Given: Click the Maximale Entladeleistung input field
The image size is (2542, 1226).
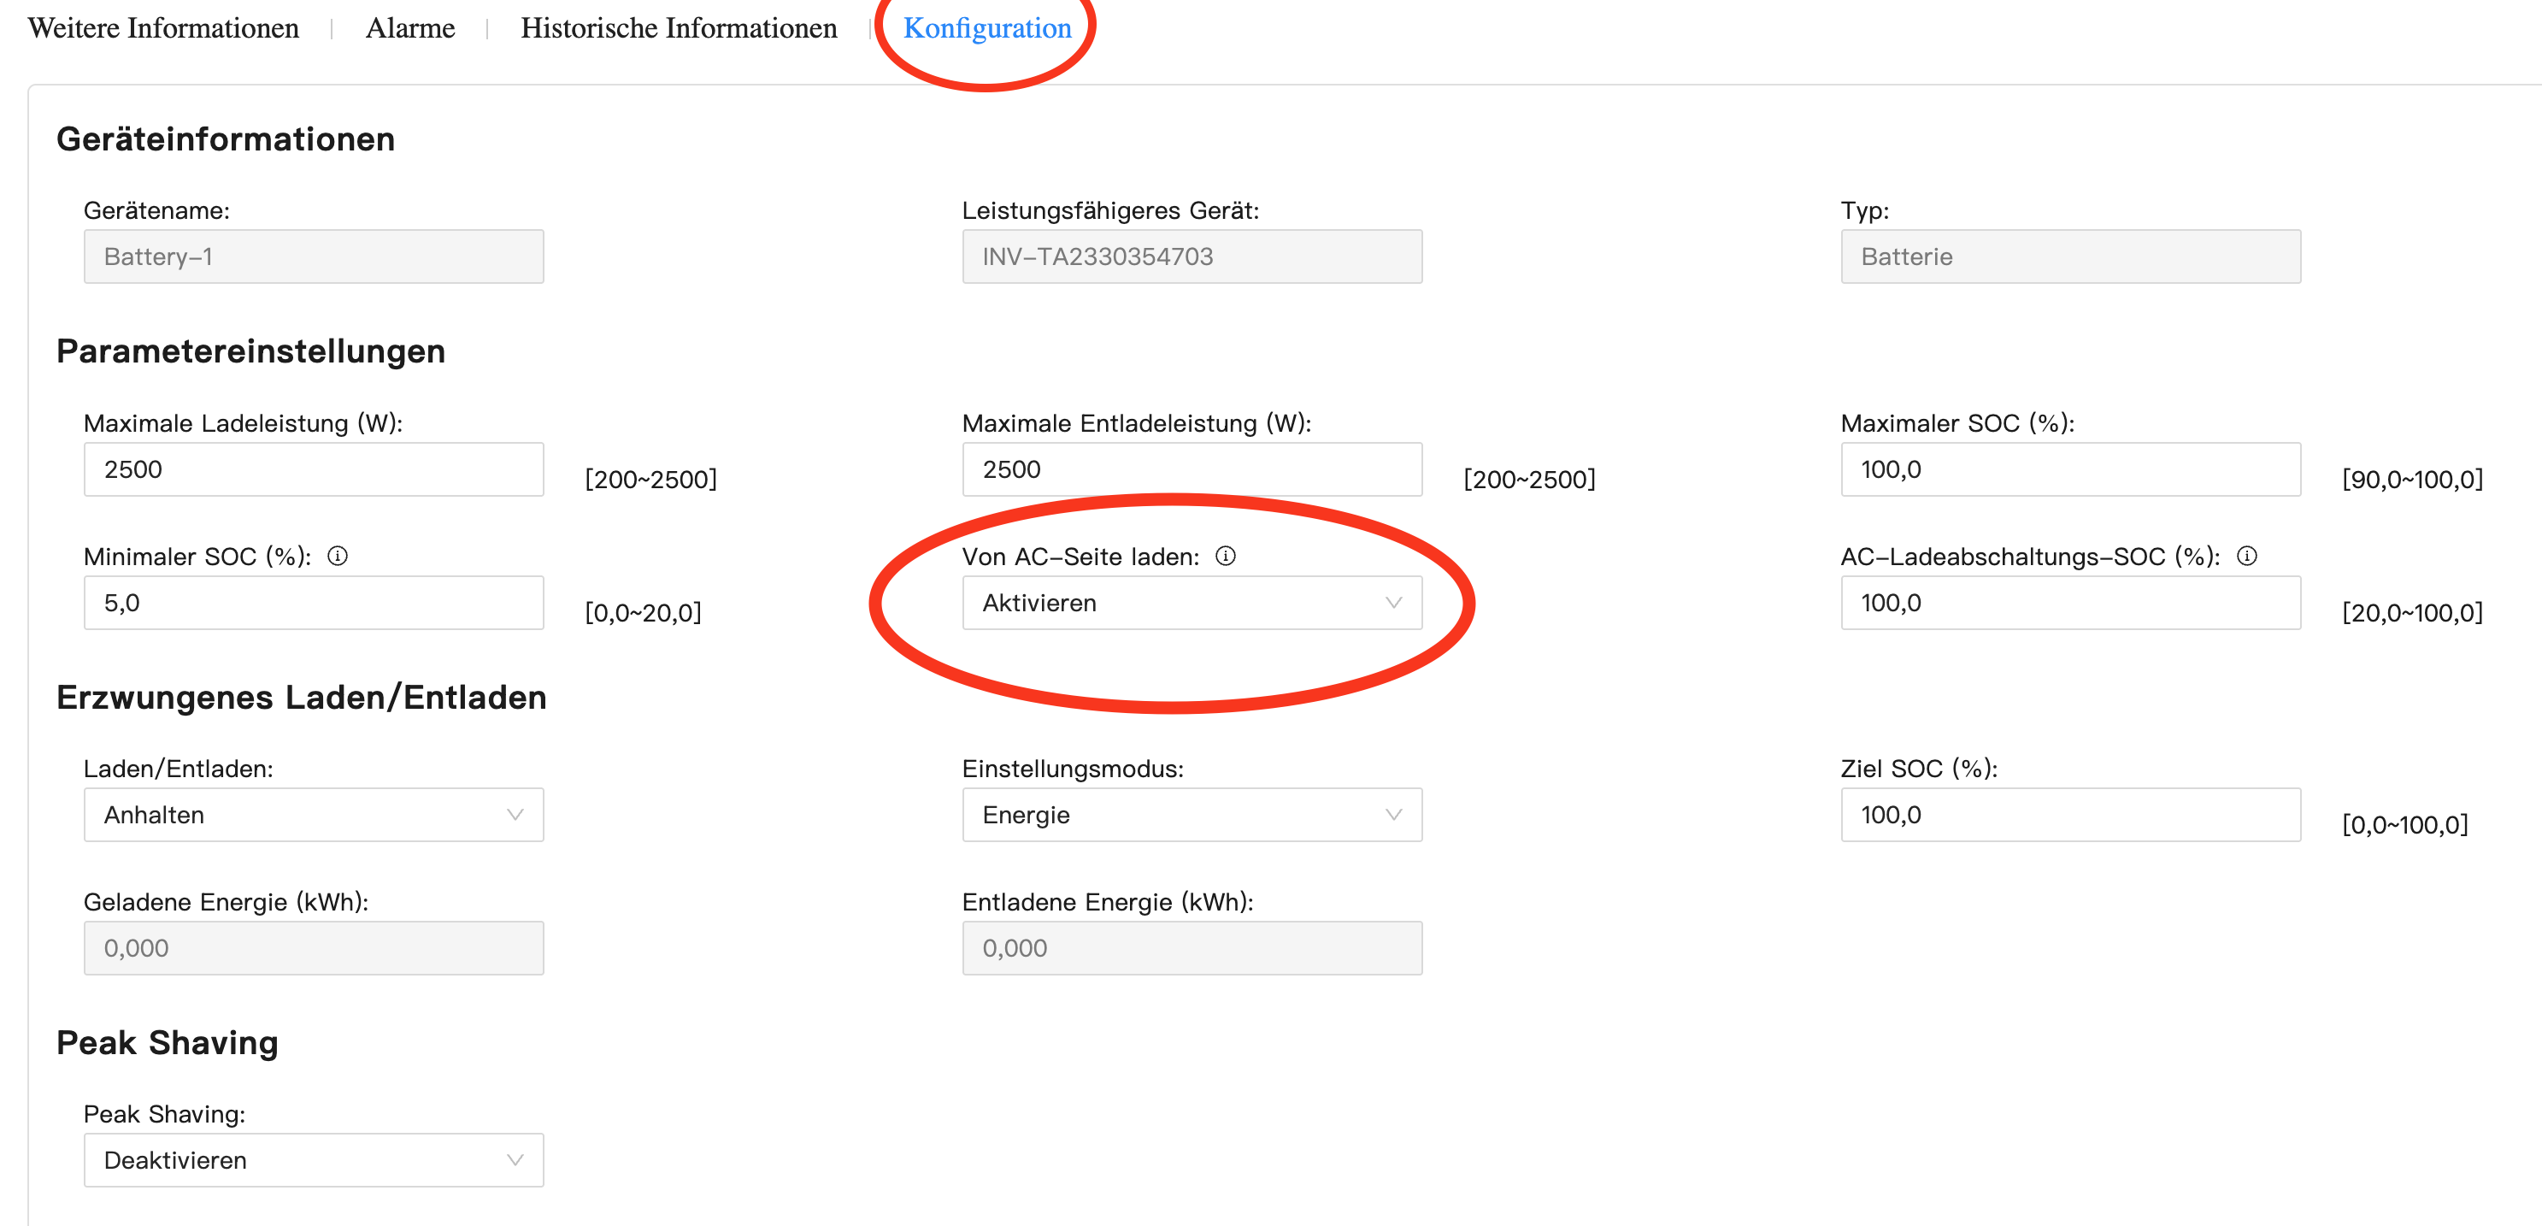Looking at the screenshot, I should 1192,469.
